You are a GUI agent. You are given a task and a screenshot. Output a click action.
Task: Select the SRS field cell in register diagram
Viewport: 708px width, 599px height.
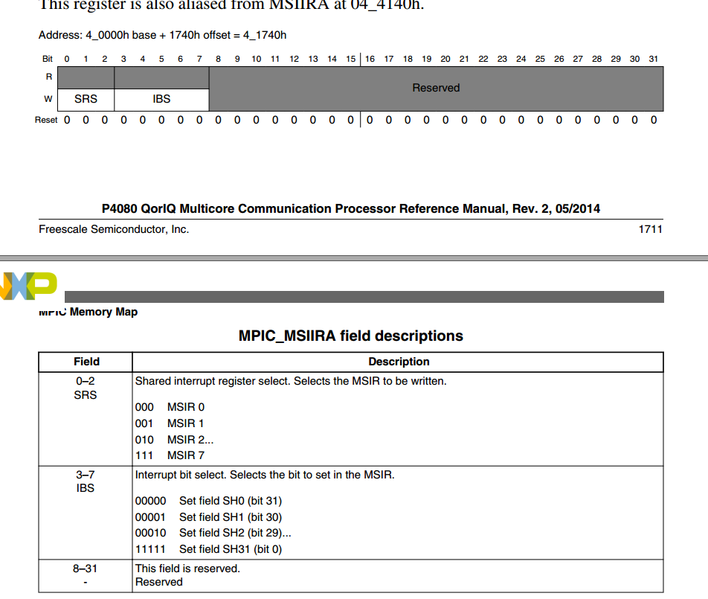86,99
